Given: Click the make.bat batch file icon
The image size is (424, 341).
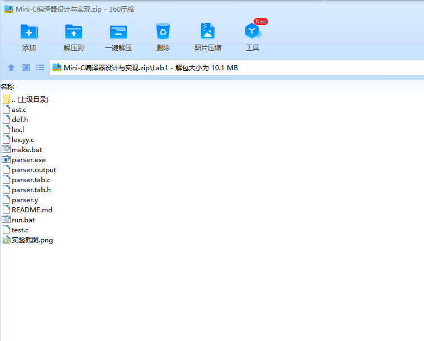Looking at the screenshot, I should pos(6,149).
